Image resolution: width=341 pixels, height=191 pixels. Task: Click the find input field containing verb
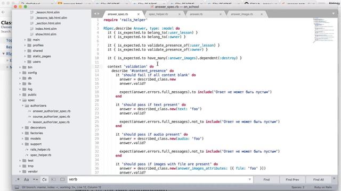[160, 179]
